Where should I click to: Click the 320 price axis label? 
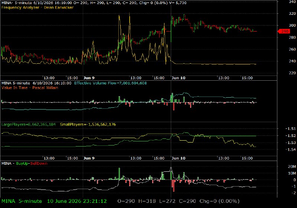coord(292,14)
